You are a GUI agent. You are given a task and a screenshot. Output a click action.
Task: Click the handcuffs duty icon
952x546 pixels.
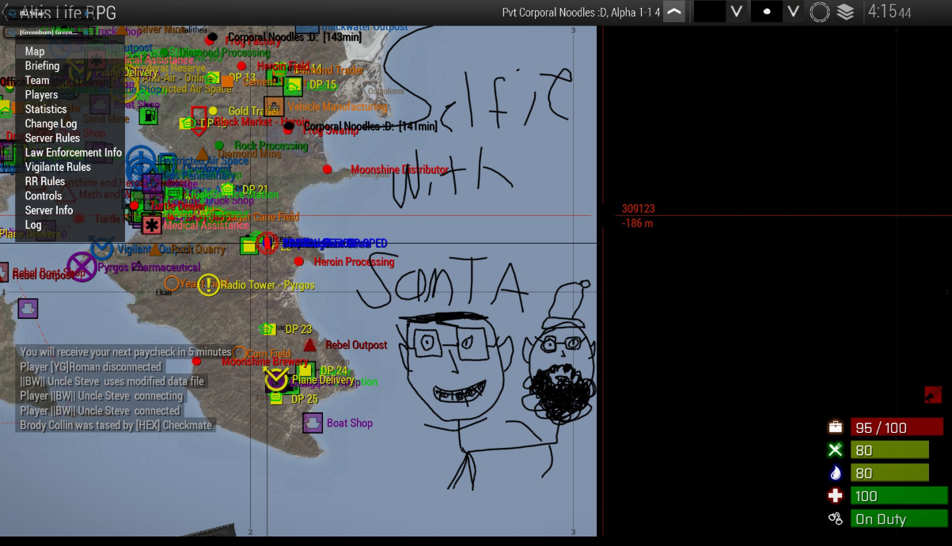point(835,519)
